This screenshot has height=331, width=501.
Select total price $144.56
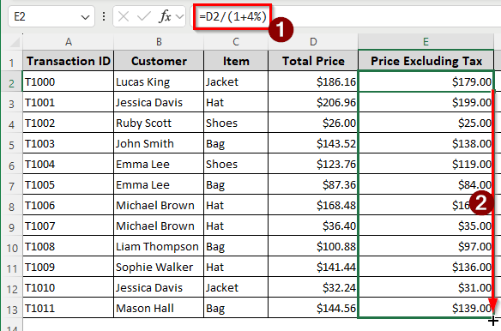click(313, 309)
